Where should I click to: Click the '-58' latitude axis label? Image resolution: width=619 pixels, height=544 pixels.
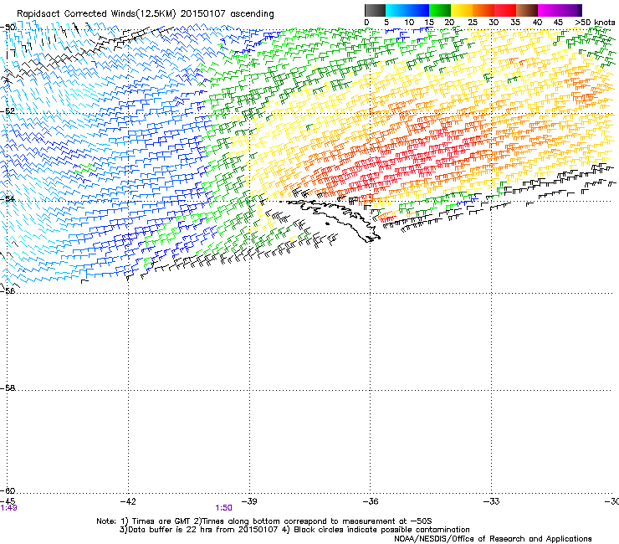click(8, 388)
